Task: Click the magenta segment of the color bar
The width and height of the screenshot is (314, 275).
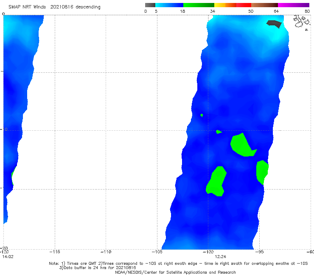Action: pos(294,5)
